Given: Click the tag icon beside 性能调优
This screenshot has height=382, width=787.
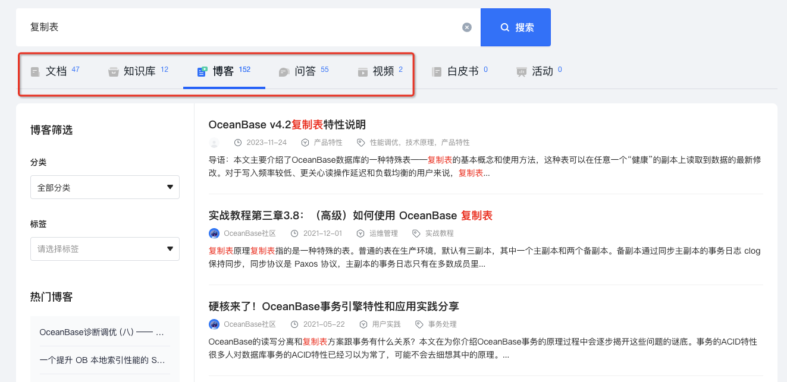Looking at the screenshot, I should [361, 143].
